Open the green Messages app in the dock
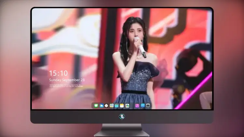 click(x=96, y=106)
